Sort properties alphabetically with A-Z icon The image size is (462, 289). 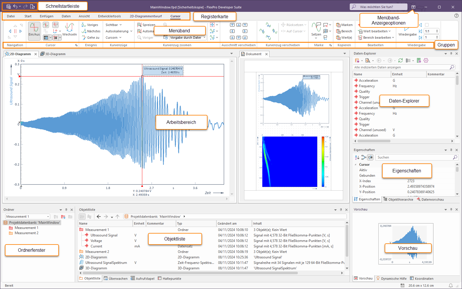pyautogui.click(x=357, y=157)
